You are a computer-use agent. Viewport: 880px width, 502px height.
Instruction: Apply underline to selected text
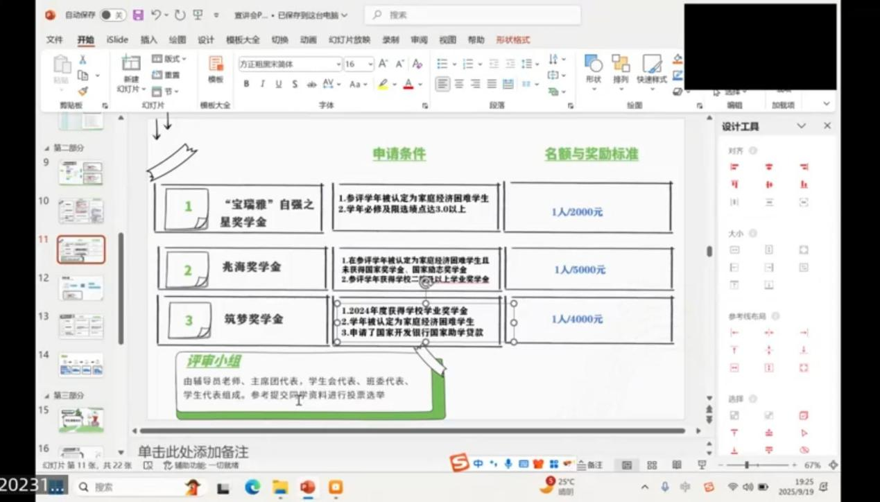[x=279, y=84]
